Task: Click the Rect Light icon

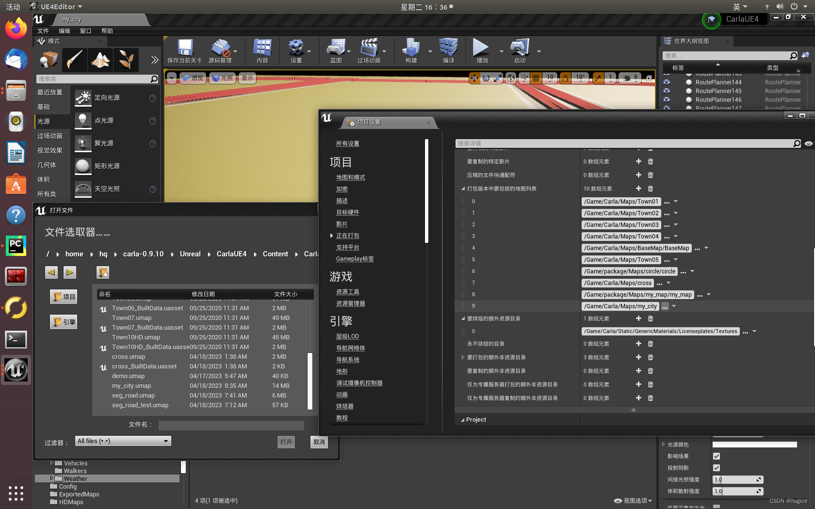Action: point(83,166)
